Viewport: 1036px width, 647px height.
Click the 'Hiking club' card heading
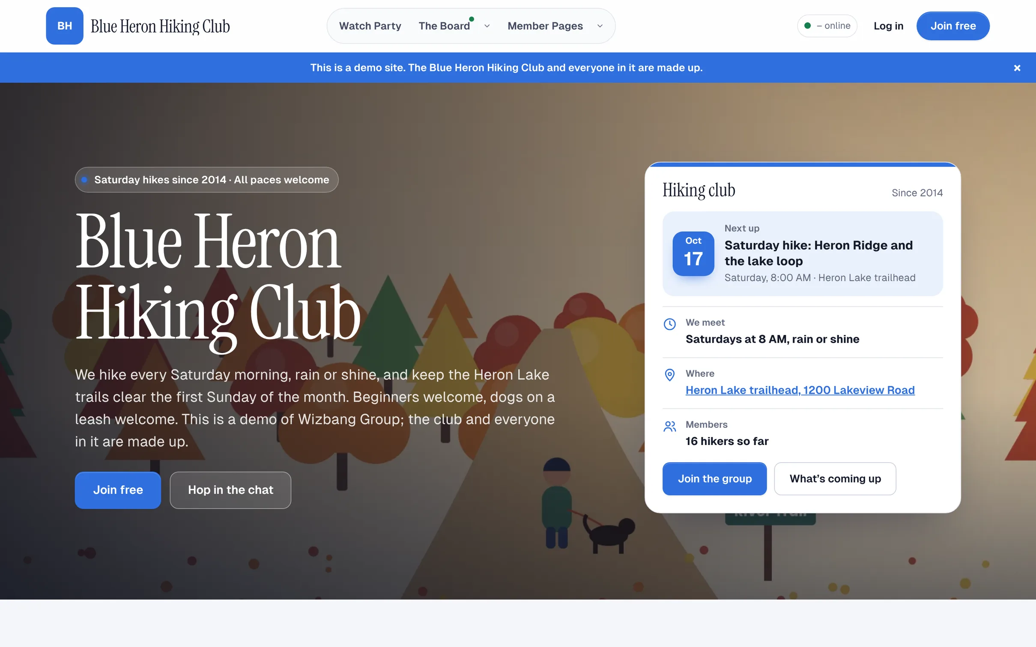pyautogui.click(x=699, y=190)
